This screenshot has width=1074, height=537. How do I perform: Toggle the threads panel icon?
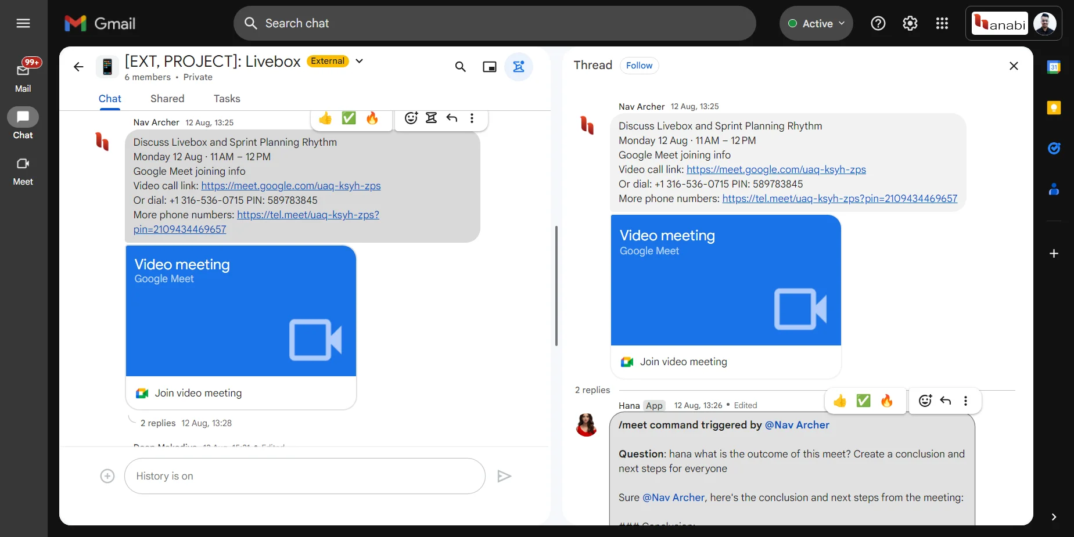point(519,67)
